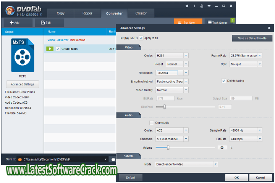Toggle the Apply to all checkbox
The image size is (275, 183).
pyautogui.click(x=141, y=38)
